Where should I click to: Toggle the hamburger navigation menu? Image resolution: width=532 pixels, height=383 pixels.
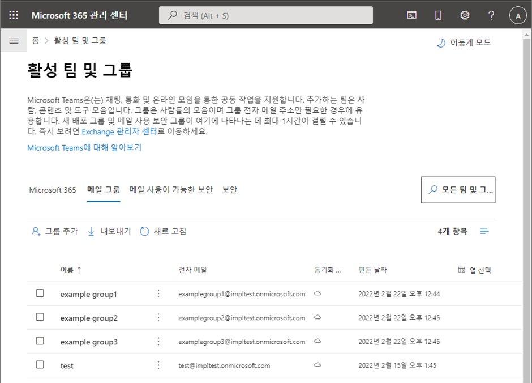coord(14,41)
